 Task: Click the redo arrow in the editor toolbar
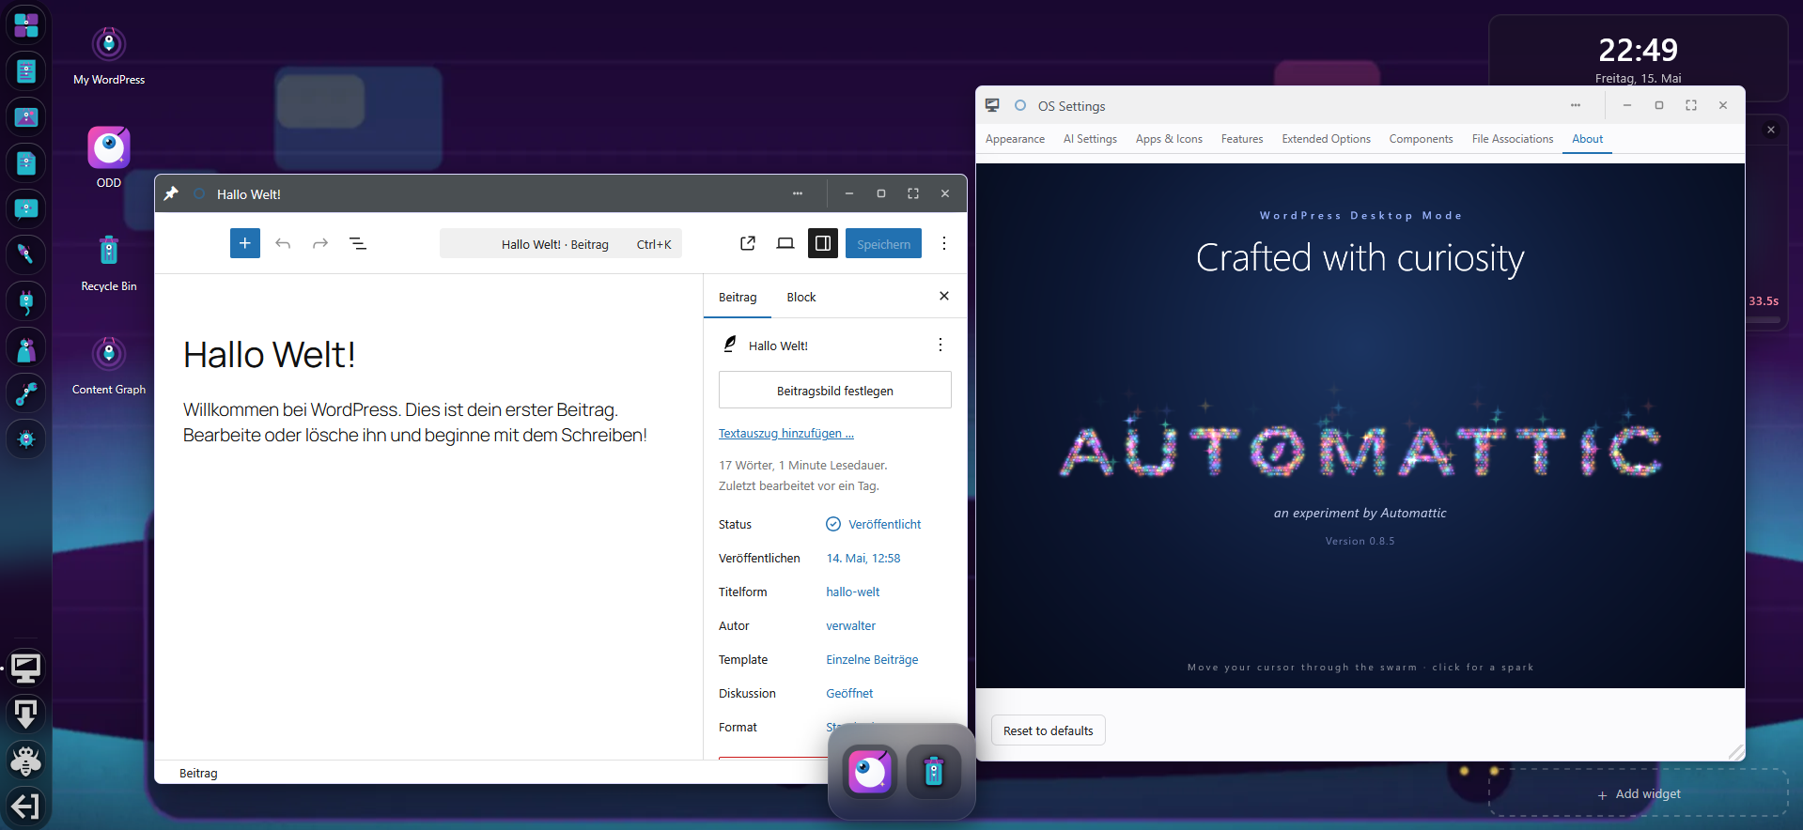(320, 243)
